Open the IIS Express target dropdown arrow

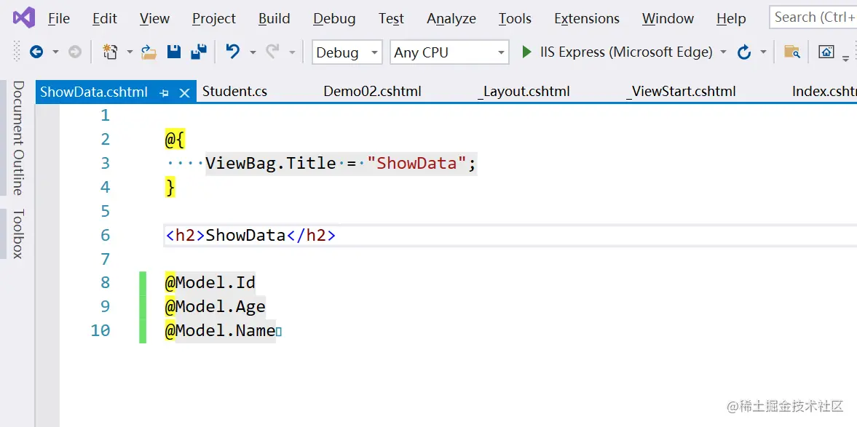[723, 52]
